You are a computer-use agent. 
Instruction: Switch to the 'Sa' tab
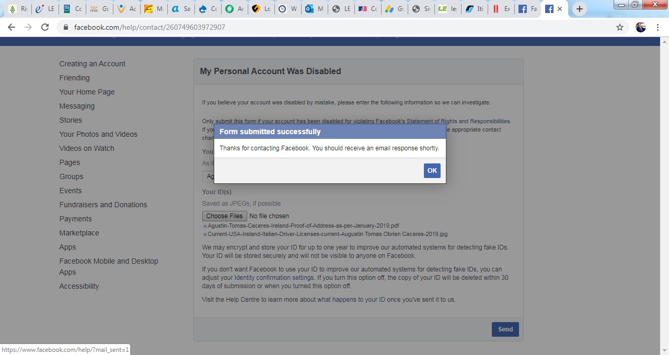click(181, 9)
